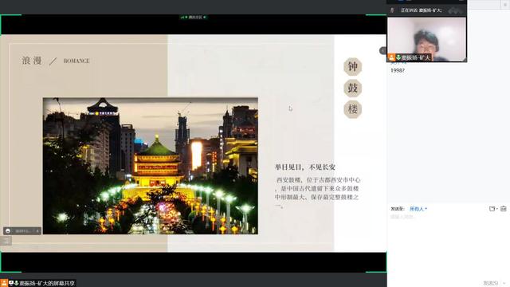The image size is (510, 287).
Task: Select the speaker's video thumbnail
Action: click(x=427, y=39)
